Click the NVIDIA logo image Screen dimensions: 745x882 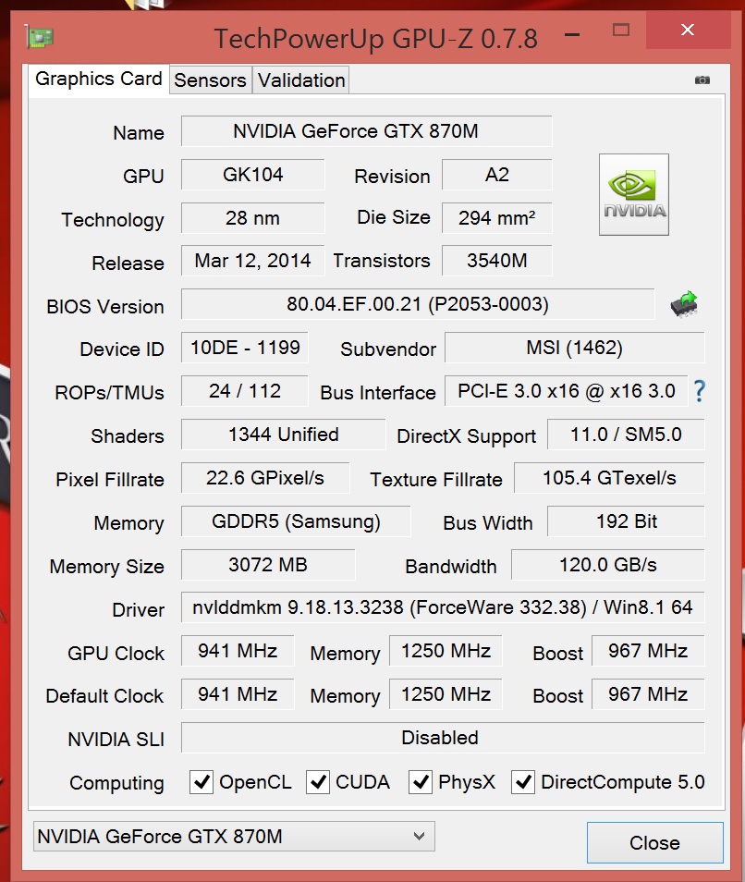633,194
